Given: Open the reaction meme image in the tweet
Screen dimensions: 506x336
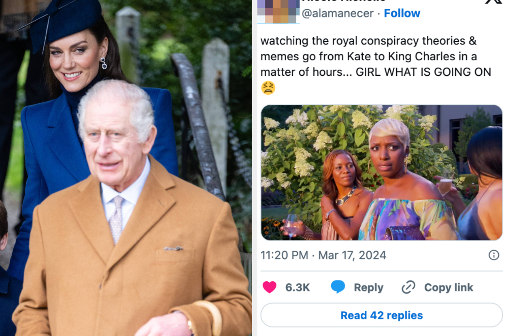Looking at the screenshot, I should (x=381, y=173).
